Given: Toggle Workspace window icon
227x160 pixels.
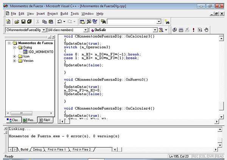Looking at the screenshot, I should (x=82, y=22).
